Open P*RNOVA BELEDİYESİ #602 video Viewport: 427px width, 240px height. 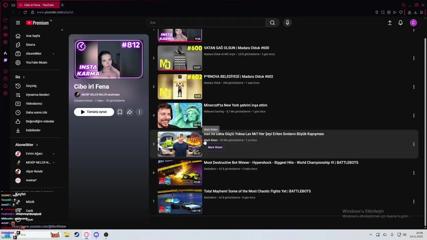(239, 77)
